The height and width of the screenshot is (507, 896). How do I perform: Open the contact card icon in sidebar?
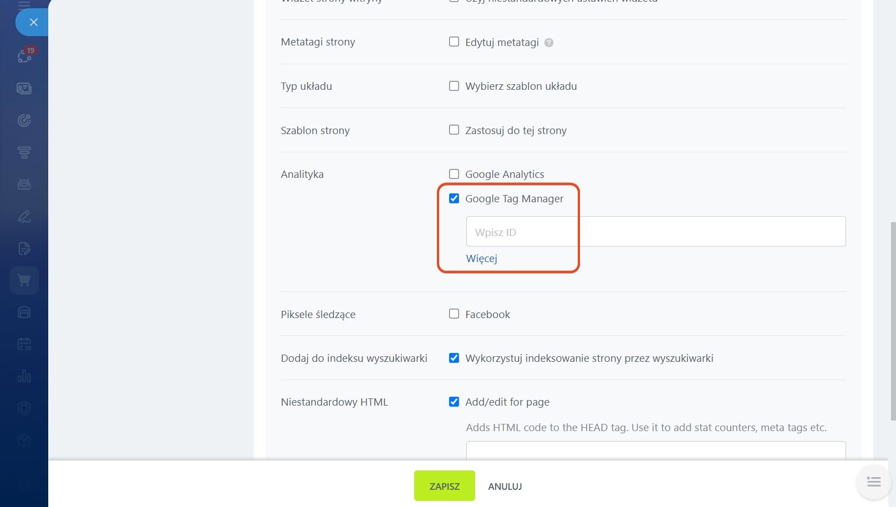coord(24,89)
